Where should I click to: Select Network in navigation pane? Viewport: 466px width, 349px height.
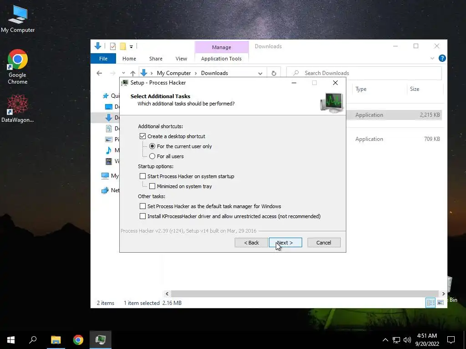click(x=110, y=190)
